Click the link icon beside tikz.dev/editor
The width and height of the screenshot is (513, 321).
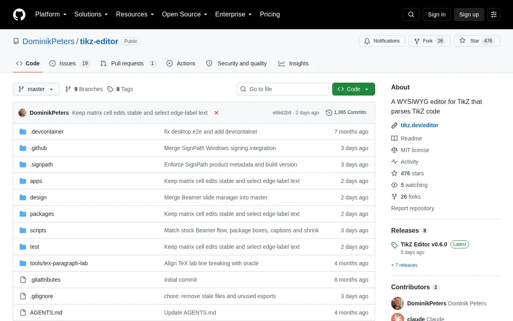tap(394, 126)
